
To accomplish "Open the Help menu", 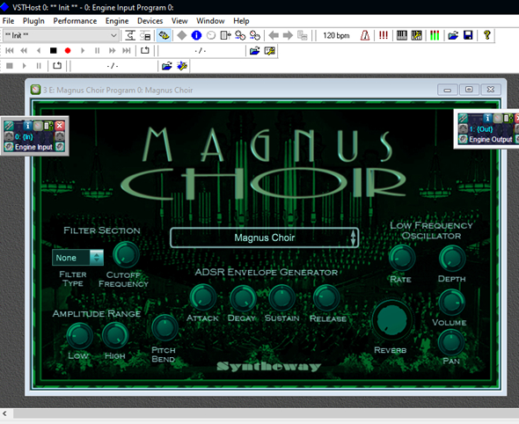I will (x=241, y=21).
